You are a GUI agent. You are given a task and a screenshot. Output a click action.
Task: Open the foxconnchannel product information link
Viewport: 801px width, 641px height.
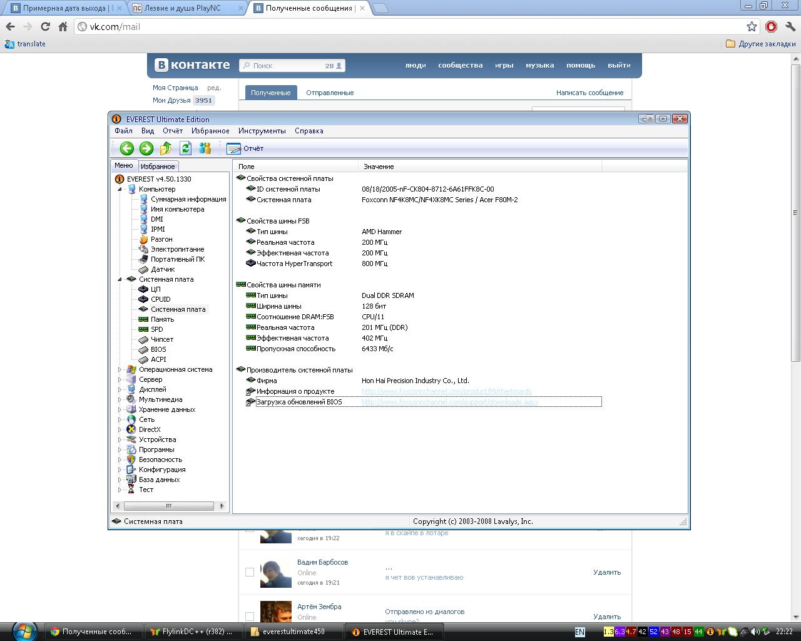(446, 391)
